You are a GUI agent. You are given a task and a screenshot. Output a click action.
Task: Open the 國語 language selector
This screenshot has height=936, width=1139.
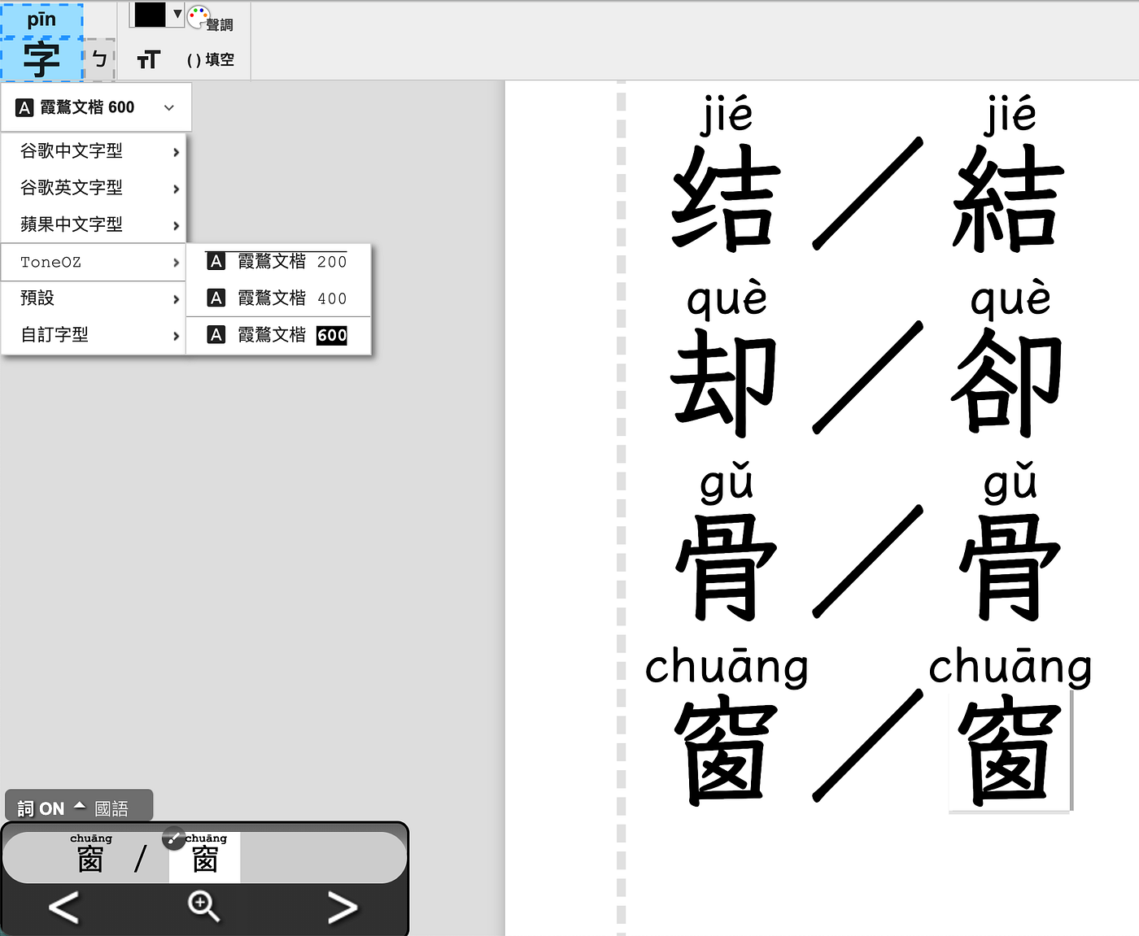coord(111,808)
